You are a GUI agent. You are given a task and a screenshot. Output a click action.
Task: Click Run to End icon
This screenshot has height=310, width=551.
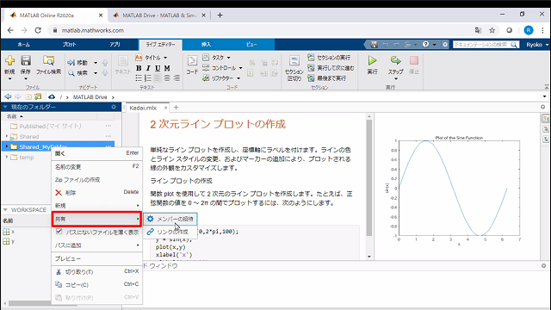tap(311, 78)
